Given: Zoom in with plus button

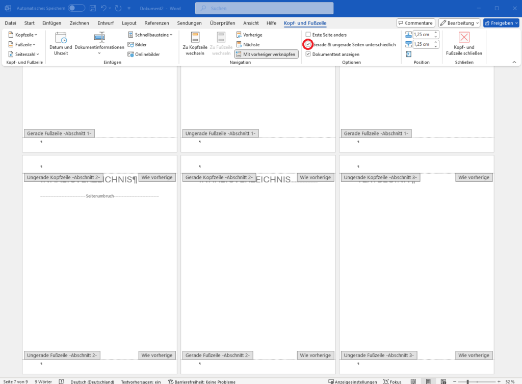Looking at the screenshot, I should tap(499, 381).
